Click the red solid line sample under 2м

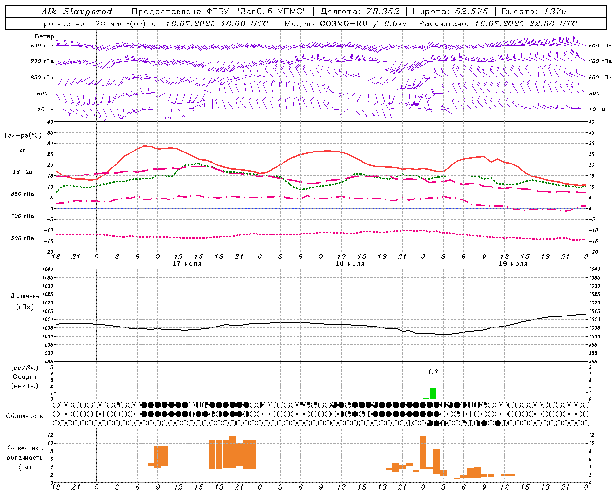pyautogui.click(x=22, y=155)
